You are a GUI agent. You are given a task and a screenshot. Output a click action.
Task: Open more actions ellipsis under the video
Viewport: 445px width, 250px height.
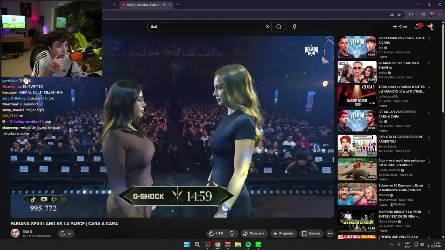(x=330, y=233)
